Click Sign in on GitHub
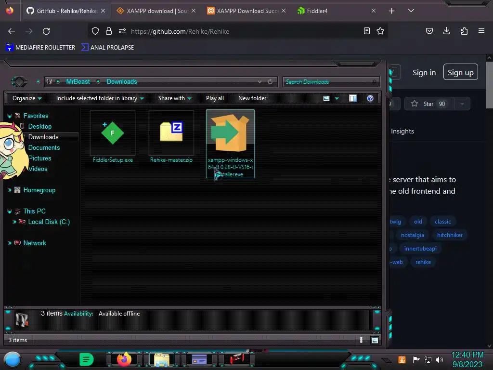Image resolution: width=493 pixels, height=370 pixels. [x=424, y=73]
